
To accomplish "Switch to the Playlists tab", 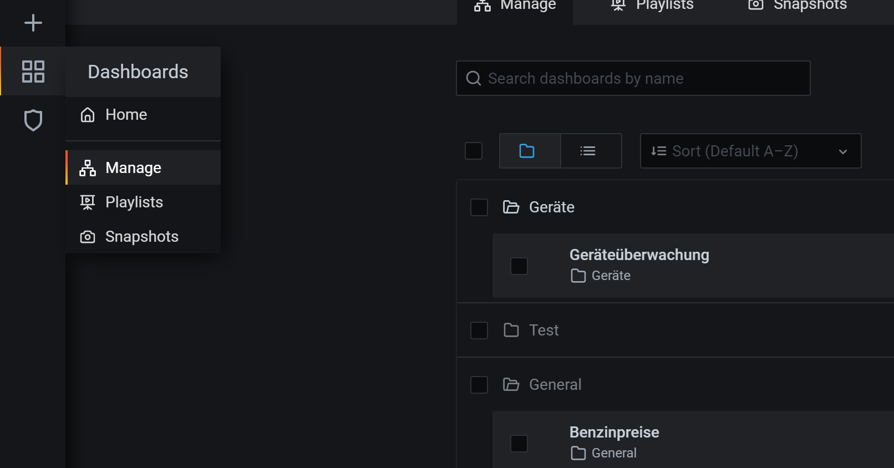I will pyautogui.click(x=652, y=7).
